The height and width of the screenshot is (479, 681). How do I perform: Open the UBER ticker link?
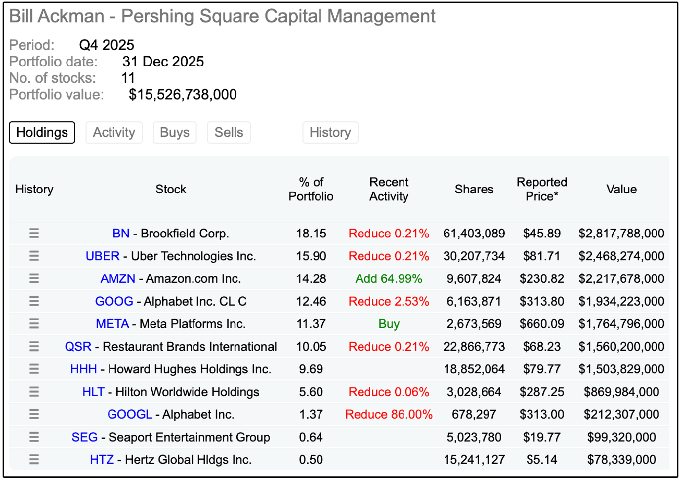(103, 256)
